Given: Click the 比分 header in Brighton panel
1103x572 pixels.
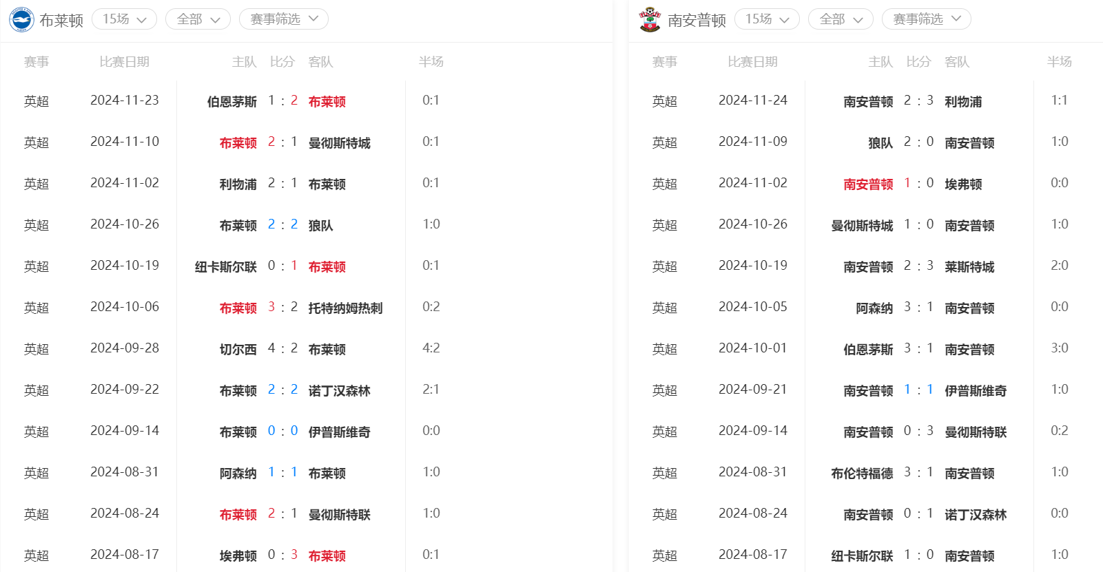Looking at the screenshot, I should click(282, 62).
